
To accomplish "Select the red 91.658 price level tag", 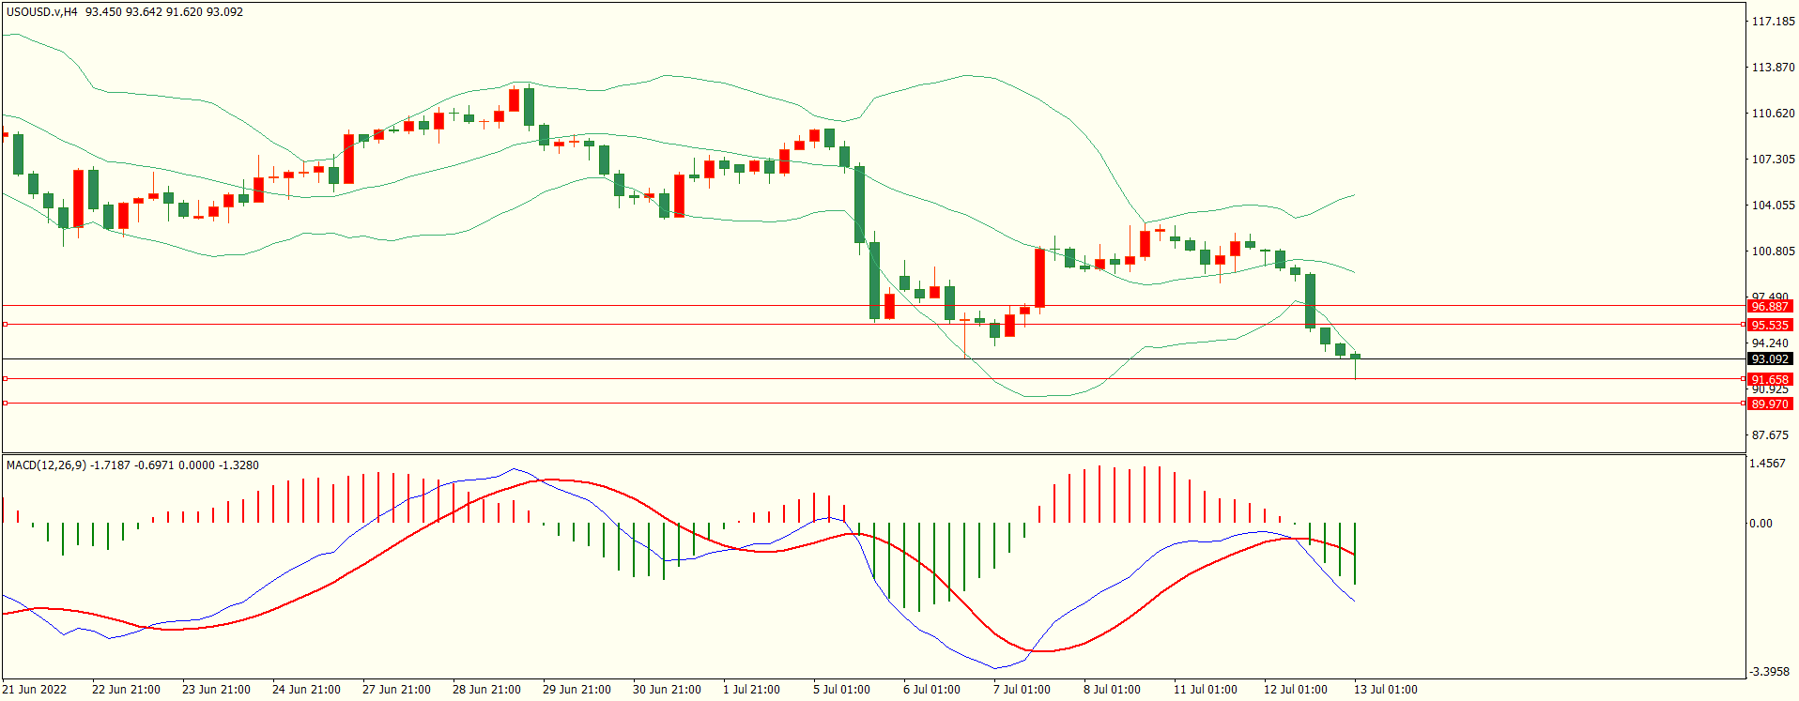I will pyautogui.click(x=1769, y=379).
